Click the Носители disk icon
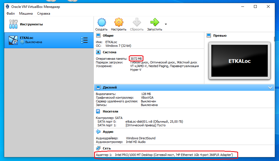This screenshot has height=161, width=279. point(98,111)
